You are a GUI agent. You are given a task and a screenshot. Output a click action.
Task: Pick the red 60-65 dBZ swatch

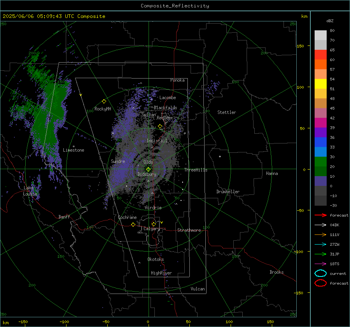pyautogui.click(x=320, y=55)
